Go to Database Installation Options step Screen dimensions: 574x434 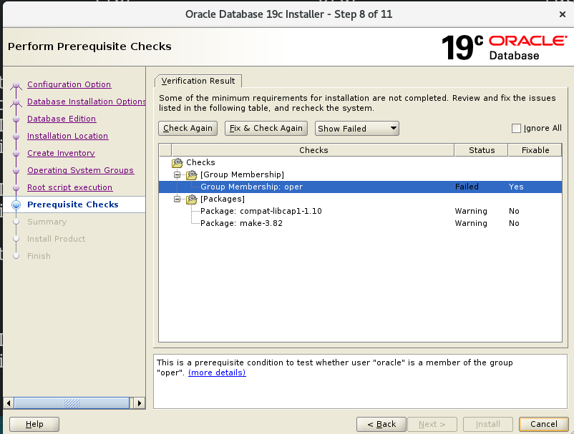pyautogui.click(x=87, y=102)
